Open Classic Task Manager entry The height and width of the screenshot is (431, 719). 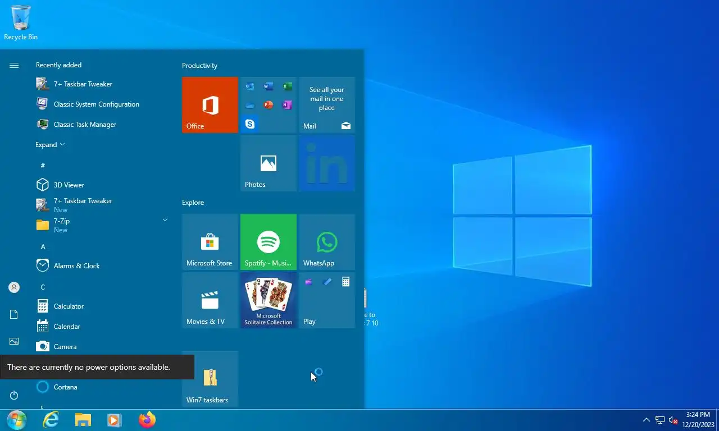101,124
